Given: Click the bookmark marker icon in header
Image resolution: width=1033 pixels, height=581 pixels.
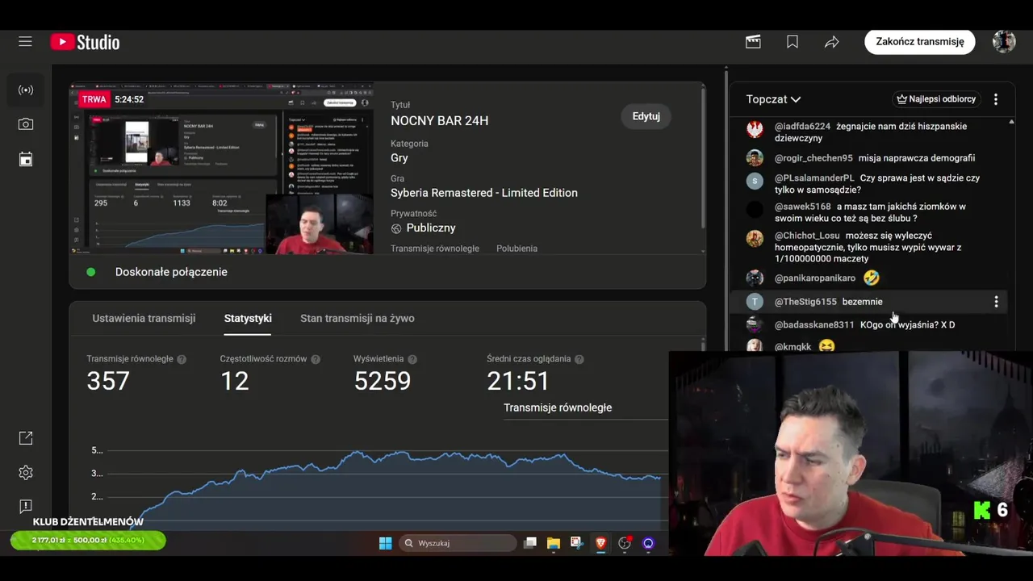Looking at the screenshot, I should pos(793,41).
